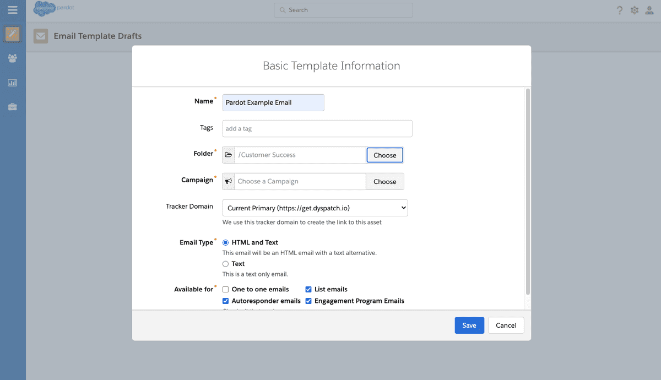Click the Email Type label
The width and height of the screenshot is (661, 380).
[x=197, y=242]
